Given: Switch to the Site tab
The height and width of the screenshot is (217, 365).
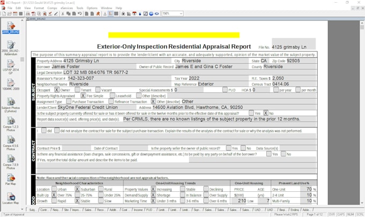Looking at the screenshot, I should [x=67, y=210].
